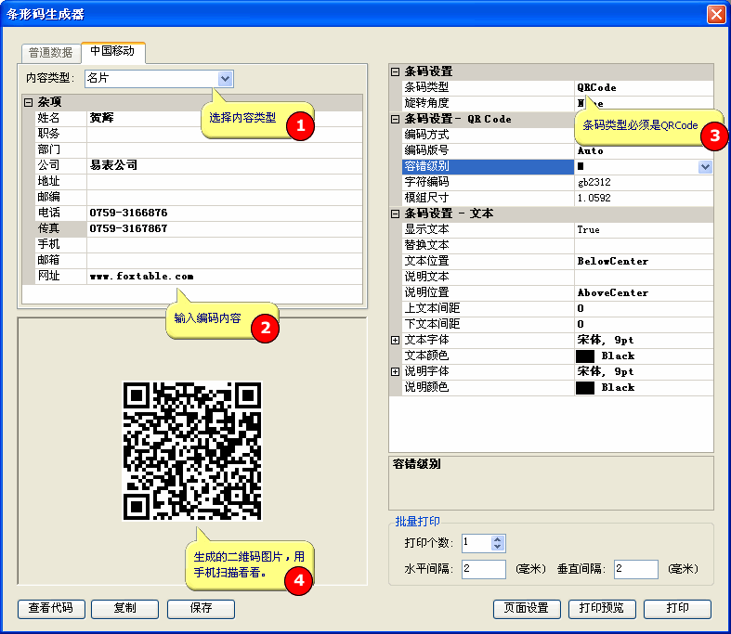Viewport: 731px width, 634px height.
Task: Click the 打印个数 input field
Action: (x=476, y=543)
